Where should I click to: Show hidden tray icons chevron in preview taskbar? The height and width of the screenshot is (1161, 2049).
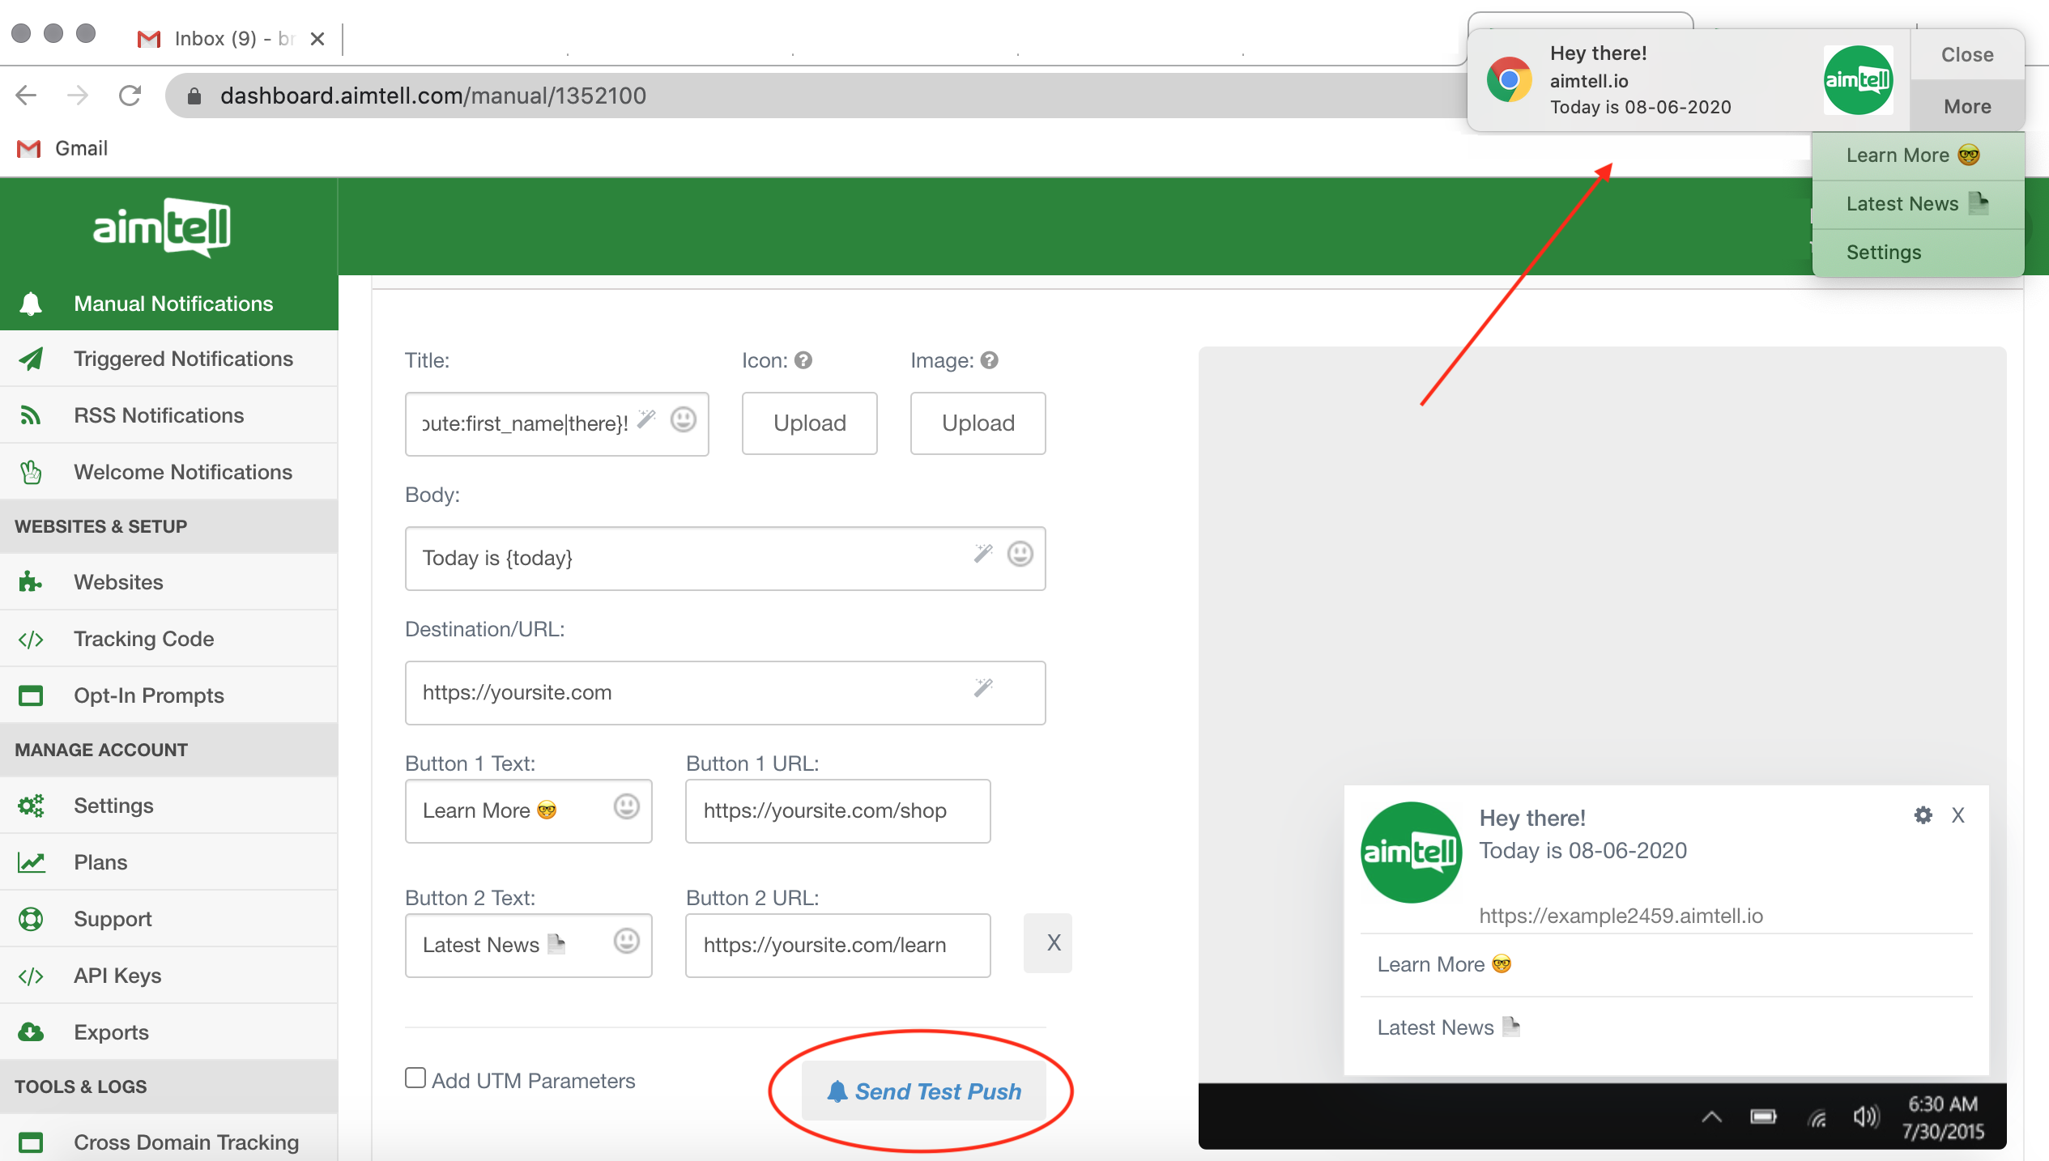(x=1711, y=1117)
